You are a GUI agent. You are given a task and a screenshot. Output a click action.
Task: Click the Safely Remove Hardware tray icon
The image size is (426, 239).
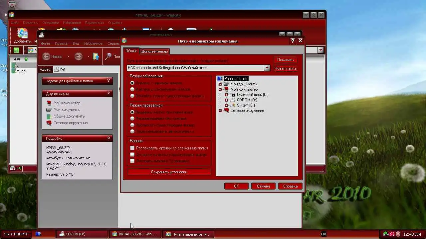[x=386, y=234]
